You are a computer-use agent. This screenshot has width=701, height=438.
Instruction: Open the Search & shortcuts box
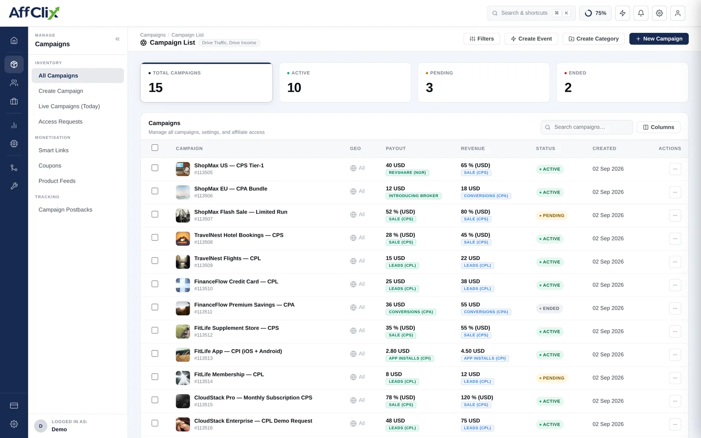(531, 13)
